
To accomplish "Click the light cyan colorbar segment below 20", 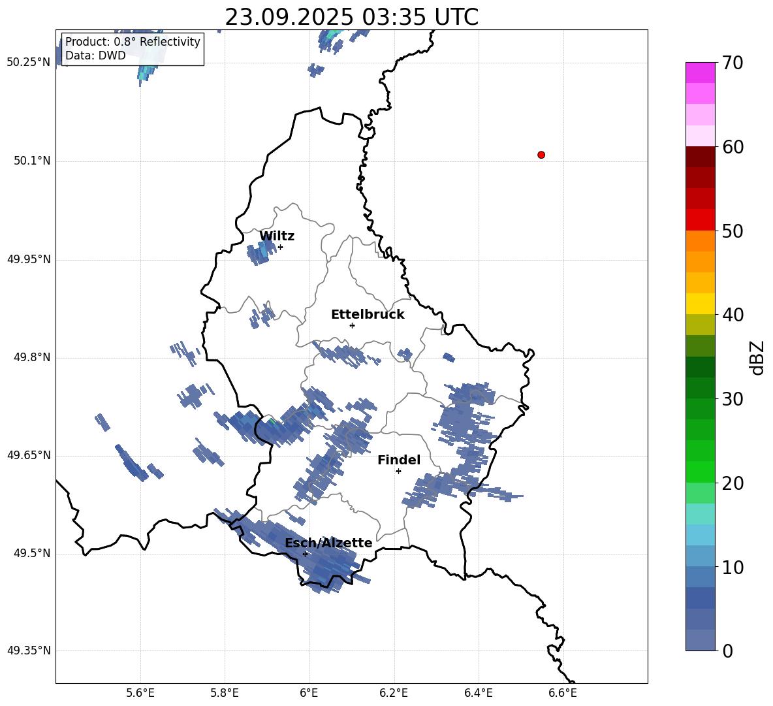I will coord(700,514).
